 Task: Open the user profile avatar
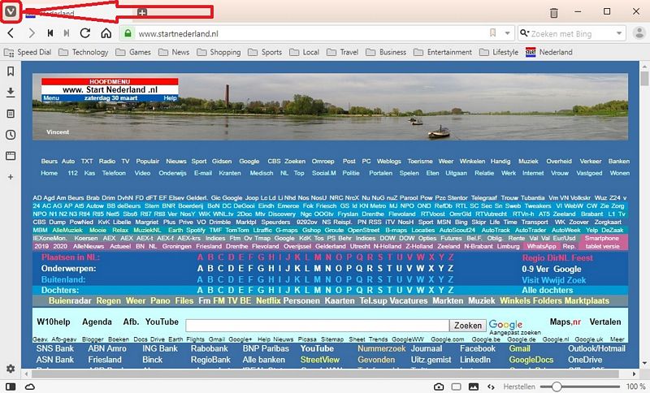pyautogui.click(x=639, y=33)
